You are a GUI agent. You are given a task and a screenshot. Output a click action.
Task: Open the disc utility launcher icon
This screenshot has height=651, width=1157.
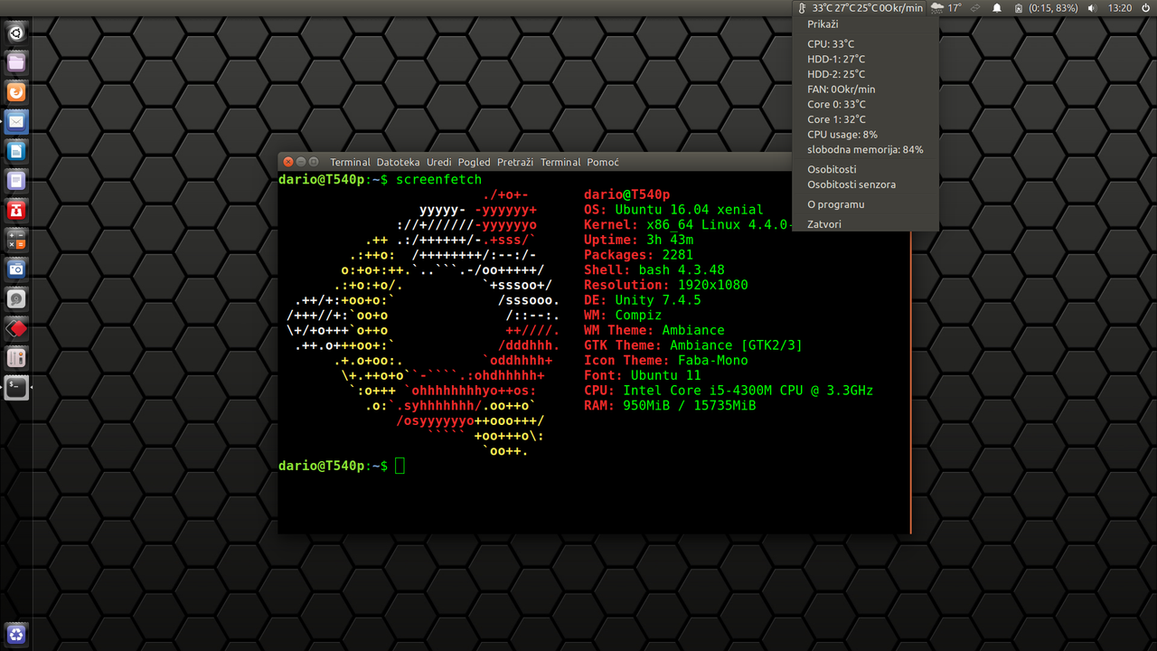point(16,299)
